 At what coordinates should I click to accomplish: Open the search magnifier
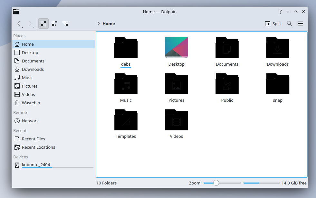[x=289, y=24]
